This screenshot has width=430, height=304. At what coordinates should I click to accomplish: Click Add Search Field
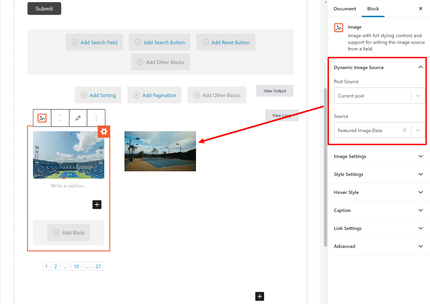[x=94, y=42]
